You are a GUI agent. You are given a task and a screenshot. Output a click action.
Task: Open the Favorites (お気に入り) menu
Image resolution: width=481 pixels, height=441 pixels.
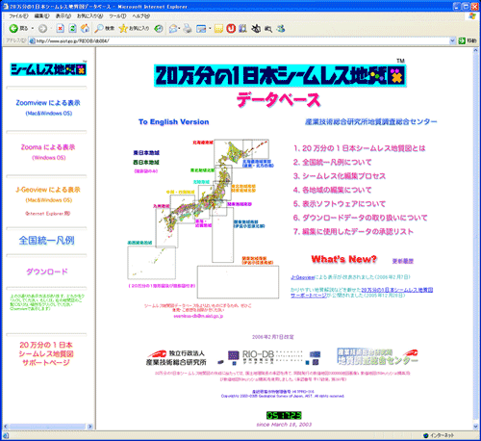(x=89, y=15)
